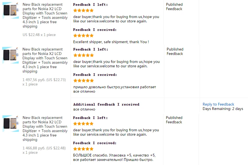Click the 'Days Remaining: 2 days' text
This screenshot has height=165, width=248.
[x=223, y=109]
